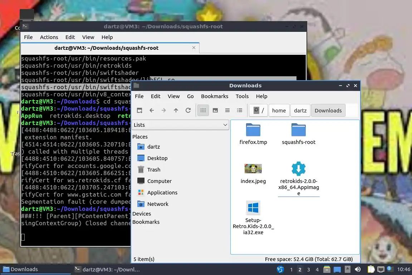This screenshot has width=412, height=275.
Task: Open the Bookmarks menu
Action: (x=215, y=96)
